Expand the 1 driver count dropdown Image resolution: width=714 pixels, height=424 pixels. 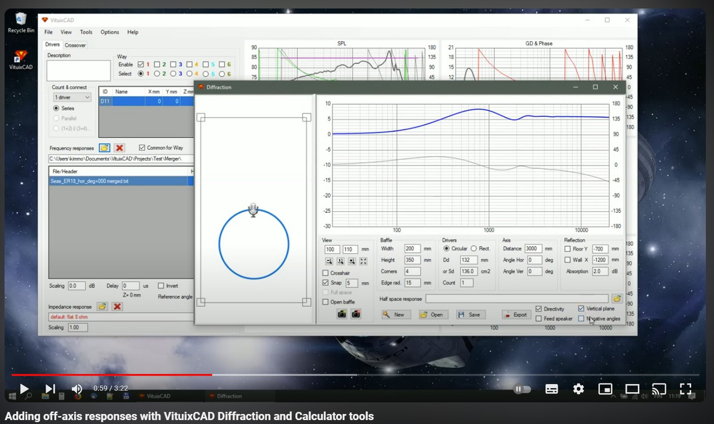(x=72, y=98)
